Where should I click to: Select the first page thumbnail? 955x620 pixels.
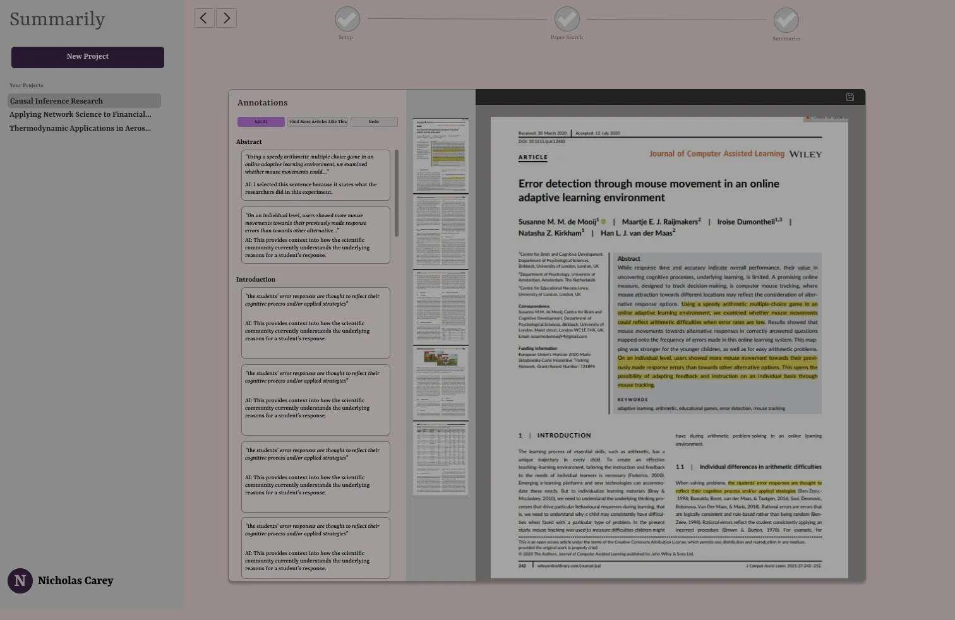pos(440,155)
